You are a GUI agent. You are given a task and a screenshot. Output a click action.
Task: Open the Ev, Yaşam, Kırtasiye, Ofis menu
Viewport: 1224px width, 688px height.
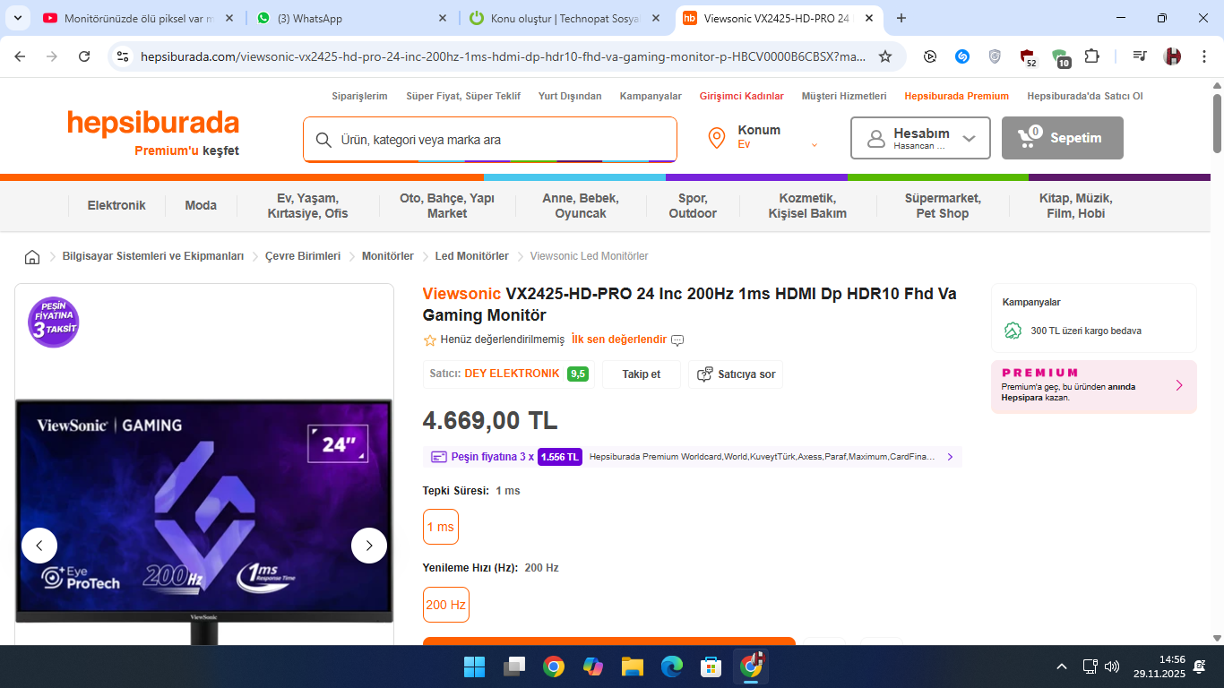[x=308, y=206]
